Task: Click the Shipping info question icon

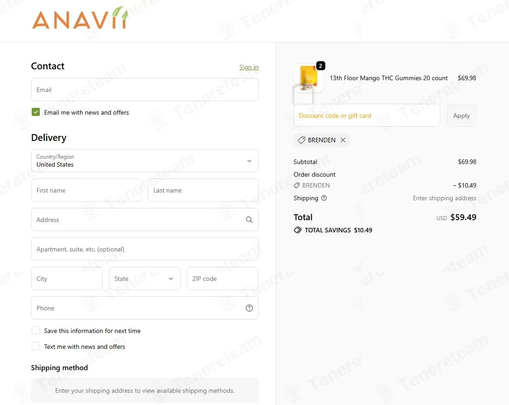Action: 324,198
